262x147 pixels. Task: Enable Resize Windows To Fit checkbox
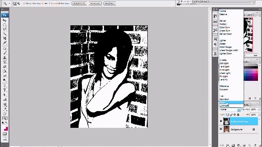tap(25, 4)
